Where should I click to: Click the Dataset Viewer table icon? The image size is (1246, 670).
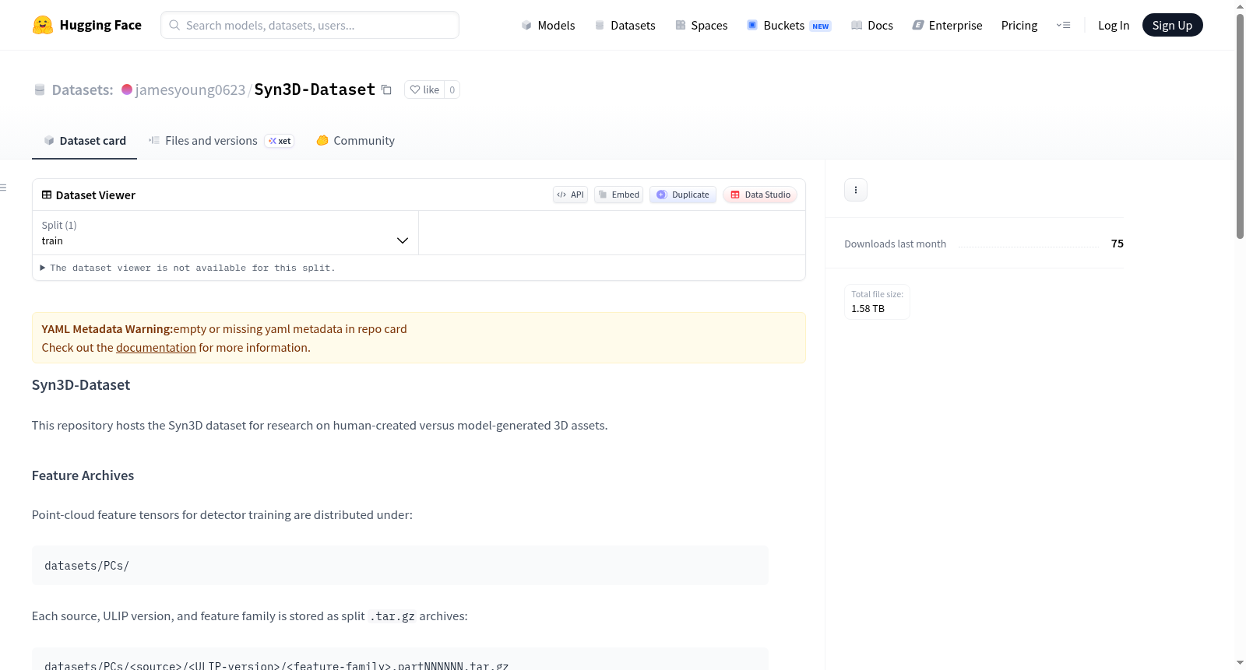click(47, 195)
